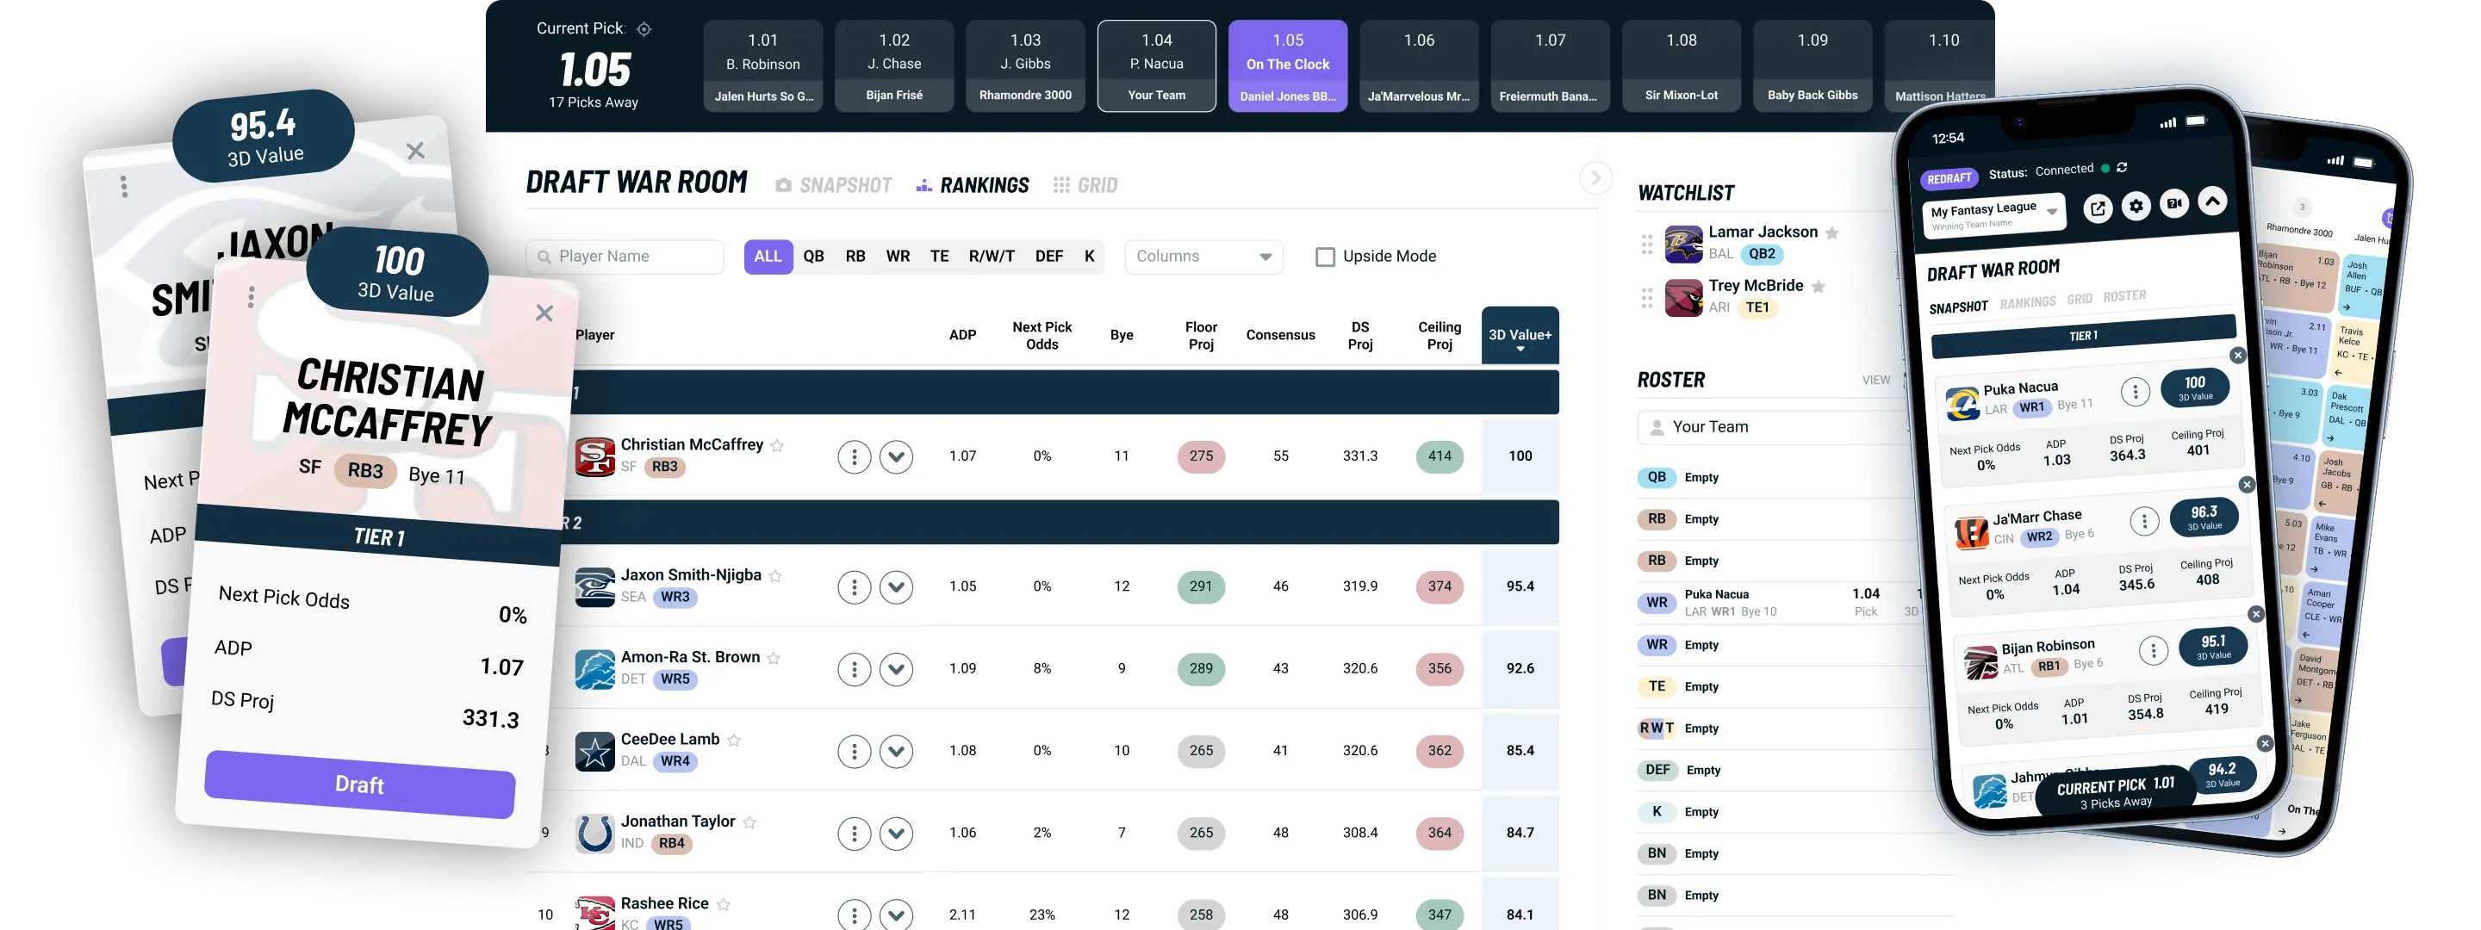
Task: Click the Cowboys star logo beside CeeDee Lamb
Action: 595,751
